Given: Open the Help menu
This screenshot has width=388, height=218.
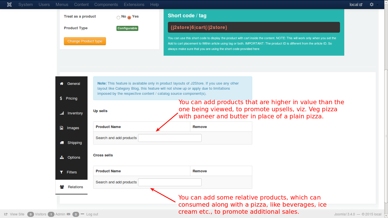Looking at the screenshot, I should coord(155,5).
